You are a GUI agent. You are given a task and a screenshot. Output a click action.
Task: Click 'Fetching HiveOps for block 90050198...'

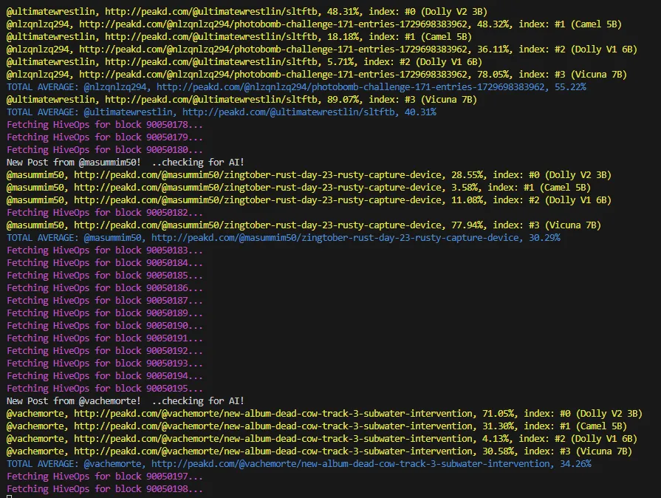click(105, 489)
